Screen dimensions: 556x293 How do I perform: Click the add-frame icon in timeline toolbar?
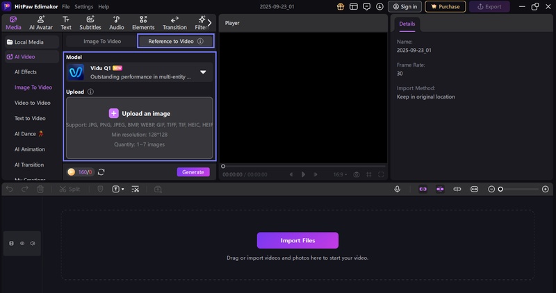[158, 189]
